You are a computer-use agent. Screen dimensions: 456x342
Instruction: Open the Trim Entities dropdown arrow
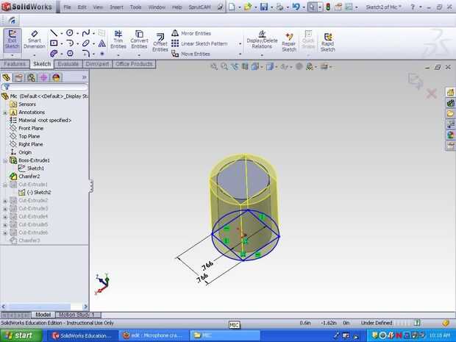pyautogui.click(x=118, y=55)
